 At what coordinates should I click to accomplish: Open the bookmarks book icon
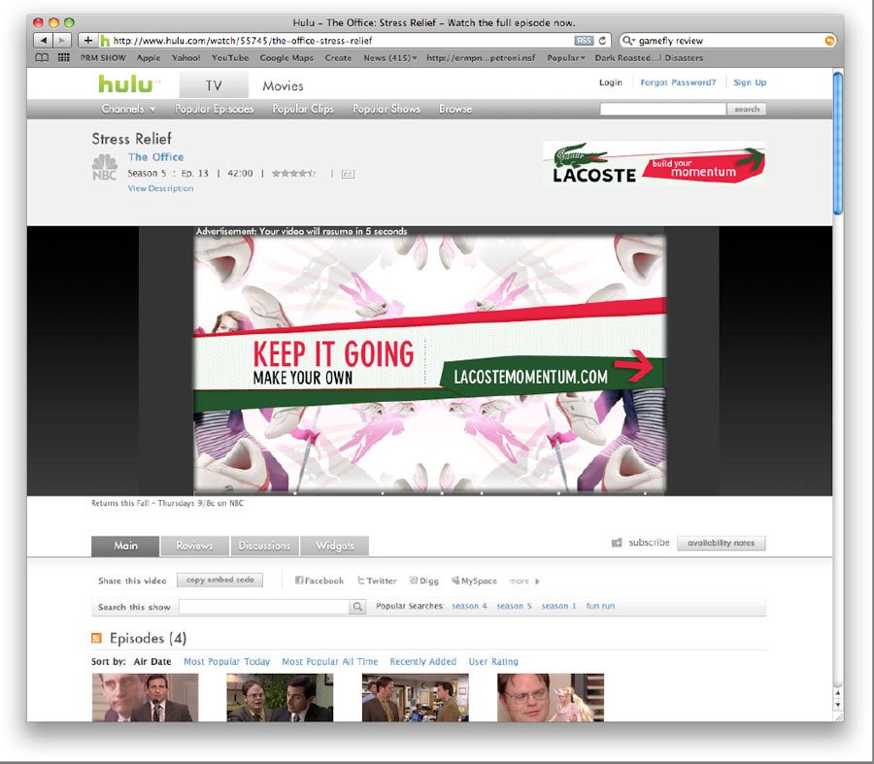[x=41, y=57]
